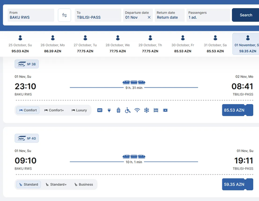Swap the From and To stations

pyautogui.click(x=64, y=15)
